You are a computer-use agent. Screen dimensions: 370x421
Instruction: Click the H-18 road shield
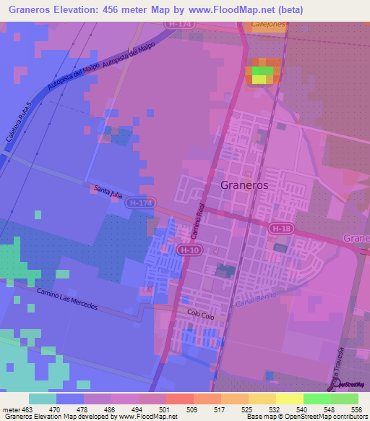(x=281, y=229)
